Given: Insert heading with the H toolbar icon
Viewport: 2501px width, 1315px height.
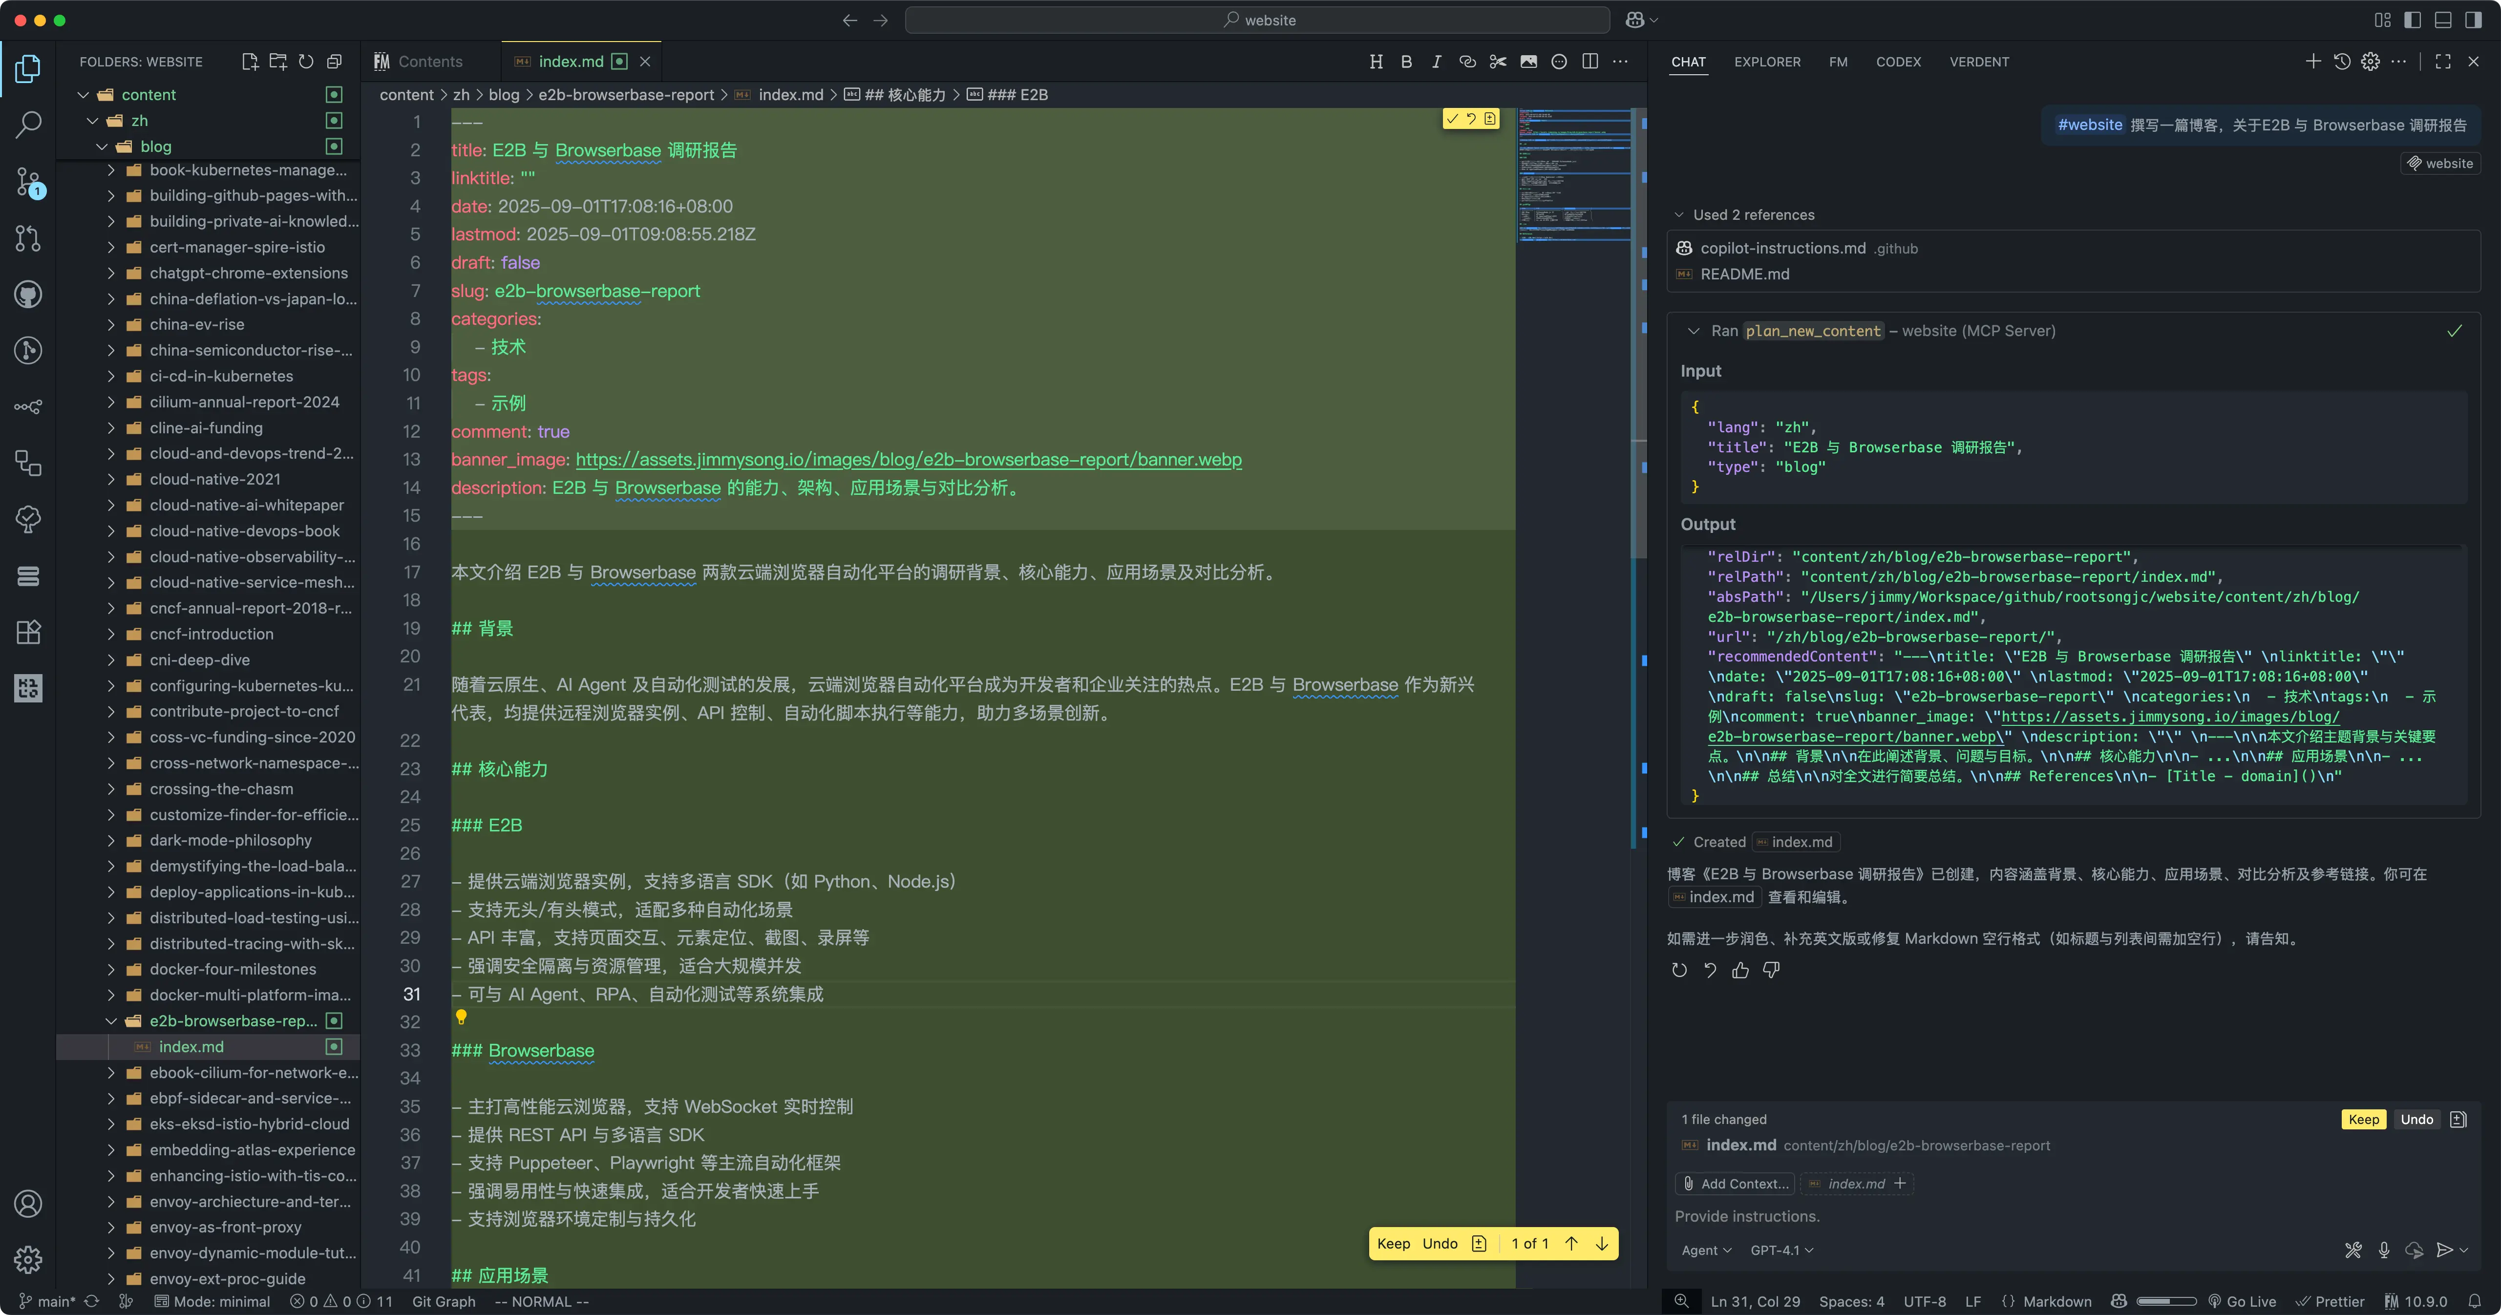Looking at the screenshot, I should 1376,61.
